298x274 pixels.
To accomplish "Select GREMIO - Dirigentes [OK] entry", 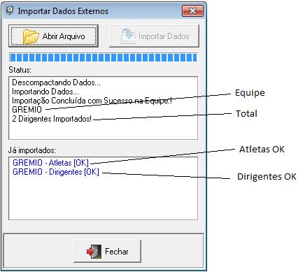I will 56,172.
